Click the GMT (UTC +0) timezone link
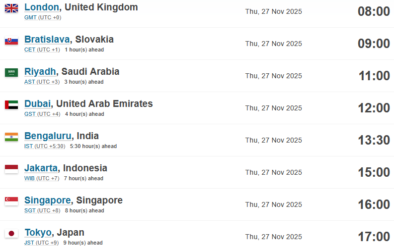Screen dimensions: 394x252 [43, 17]
